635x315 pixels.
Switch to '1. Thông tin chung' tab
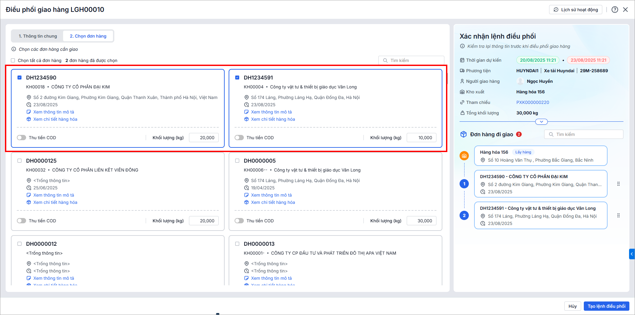38,36
